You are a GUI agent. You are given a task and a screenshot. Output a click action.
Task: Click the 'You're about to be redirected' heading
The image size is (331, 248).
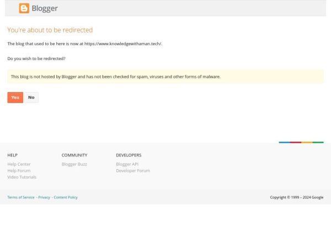(x=50, y=30)
